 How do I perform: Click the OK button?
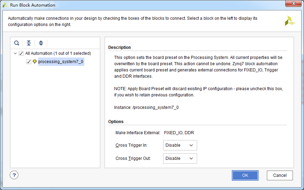[x=245, y=175]
